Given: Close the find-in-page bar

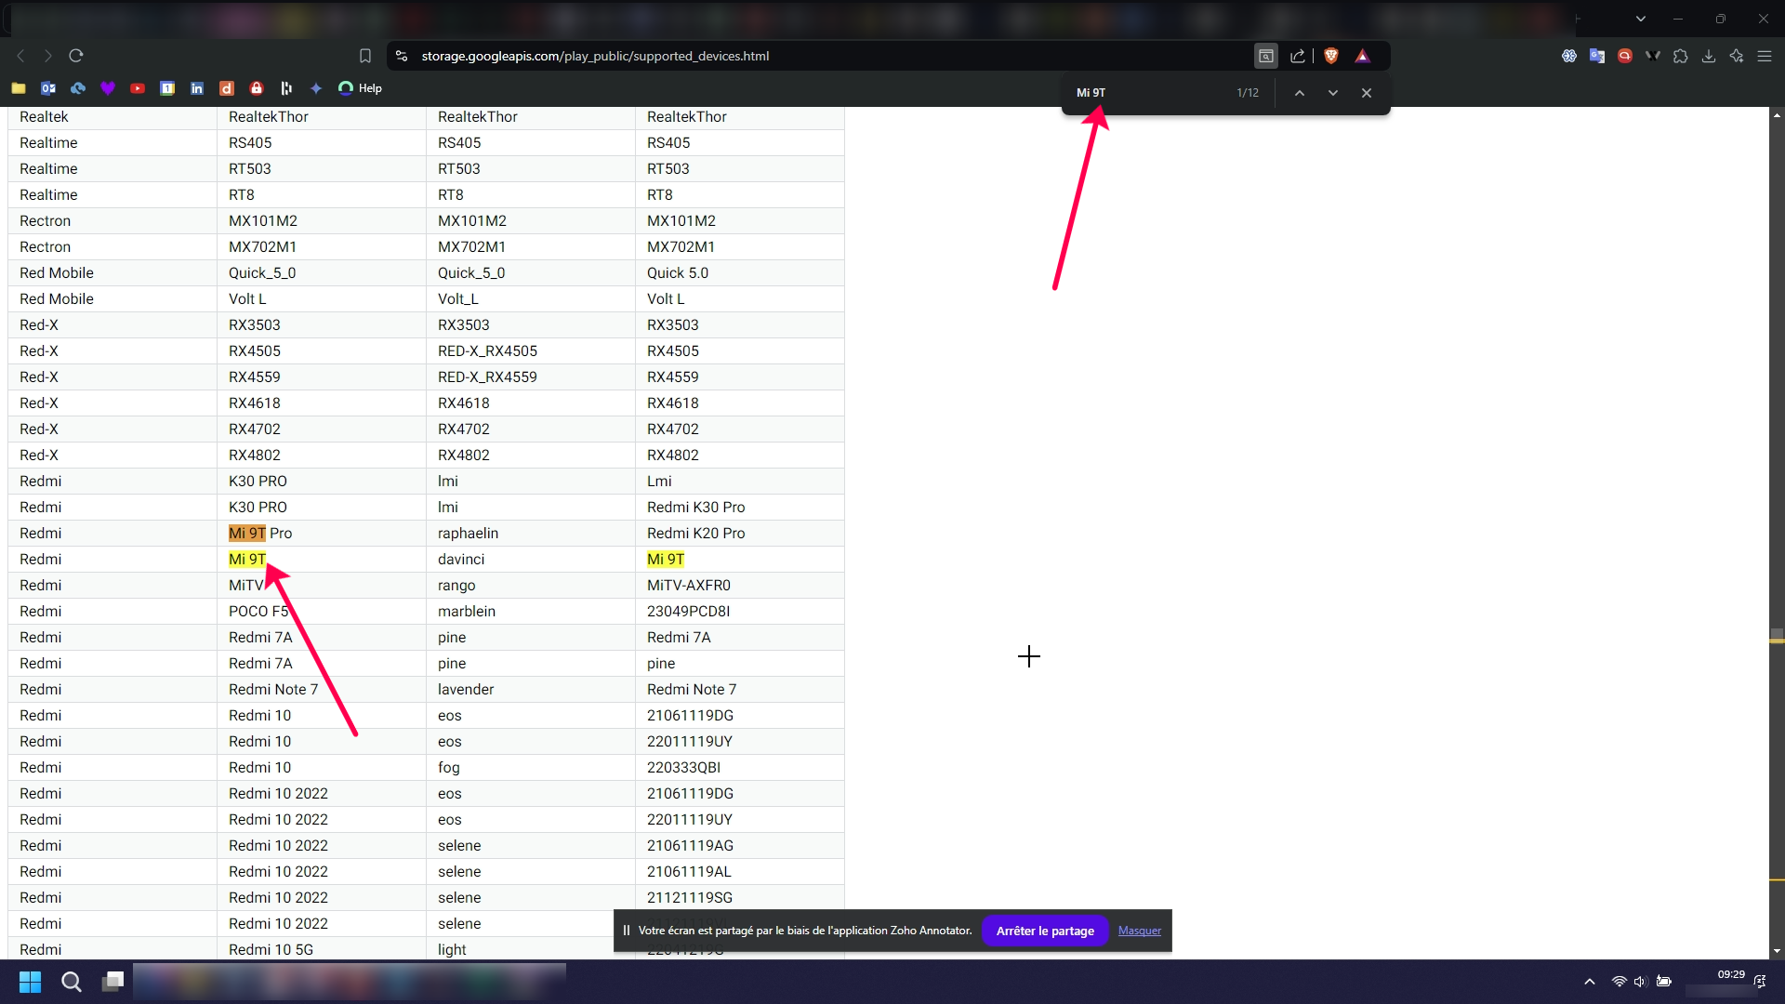Looking at the screenshot, I should pyautogui.click(x=1367, y=93).
